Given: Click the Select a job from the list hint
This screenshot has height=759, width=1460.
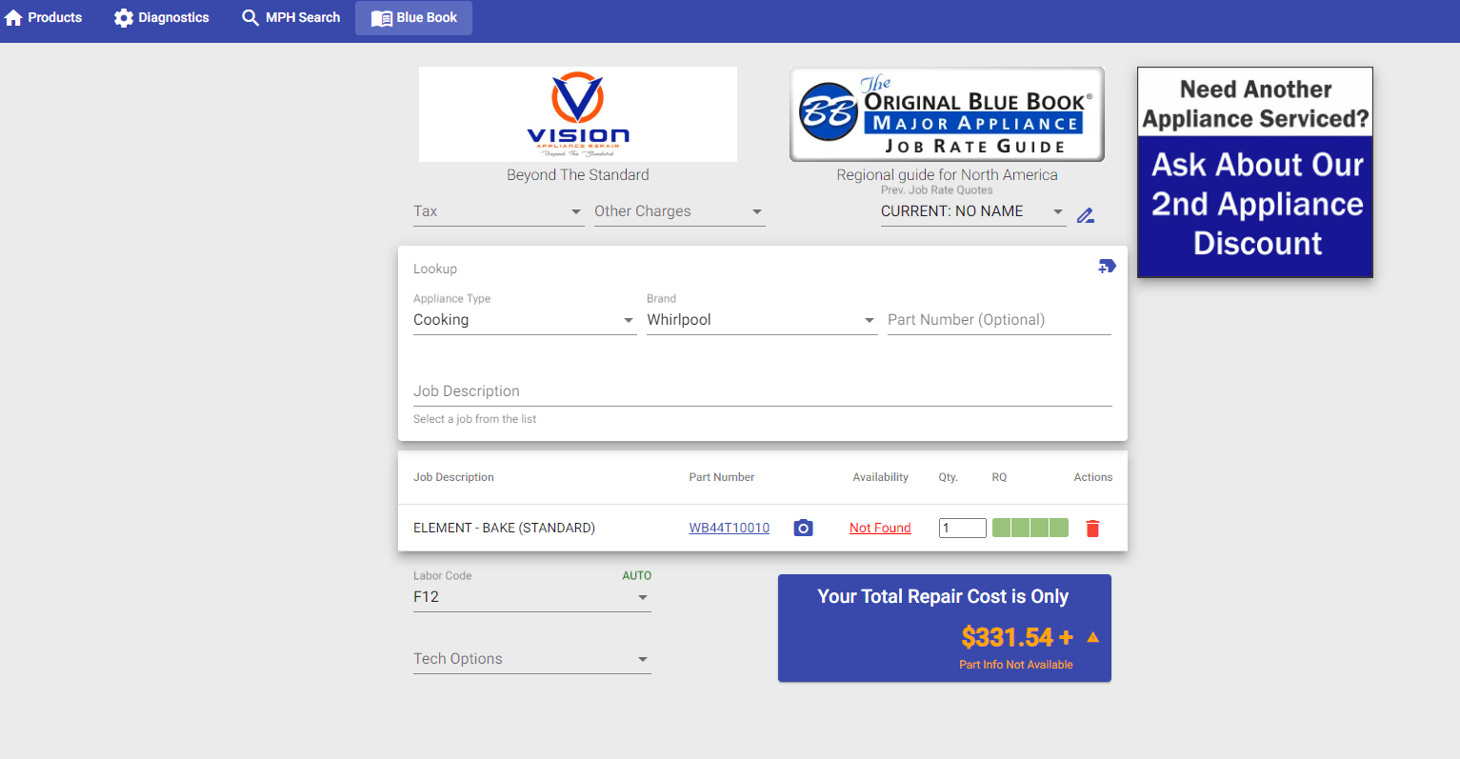Looking at the screenshot, I should [474, 419].
